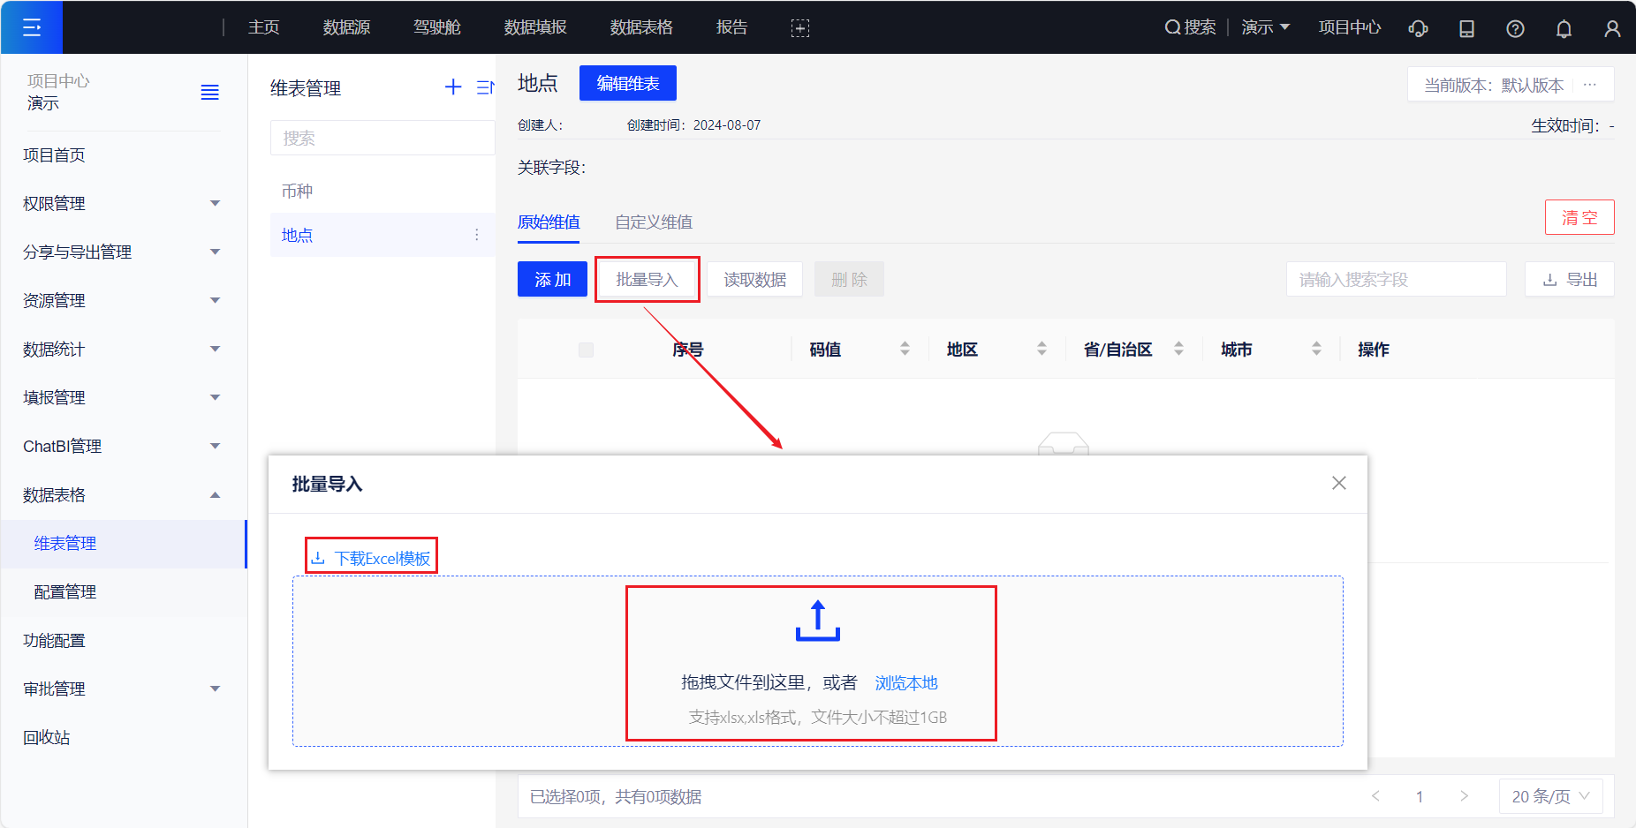
Task: Click the user profile icon
Action: coord(1612,28)
